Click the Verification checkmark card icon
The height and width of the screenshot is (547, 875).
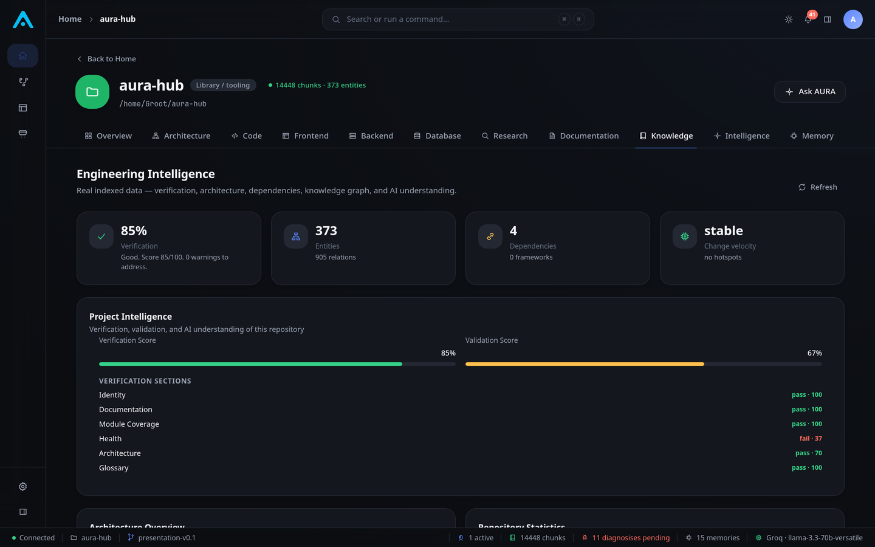(x=101, y=236)
